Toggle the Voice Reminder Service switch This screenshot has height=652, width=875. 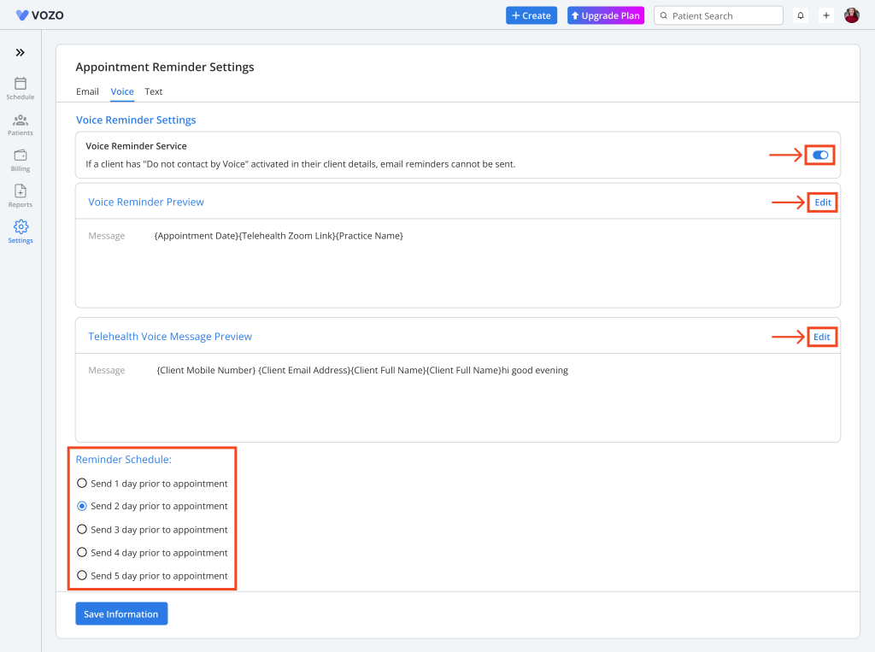point(819,156)
